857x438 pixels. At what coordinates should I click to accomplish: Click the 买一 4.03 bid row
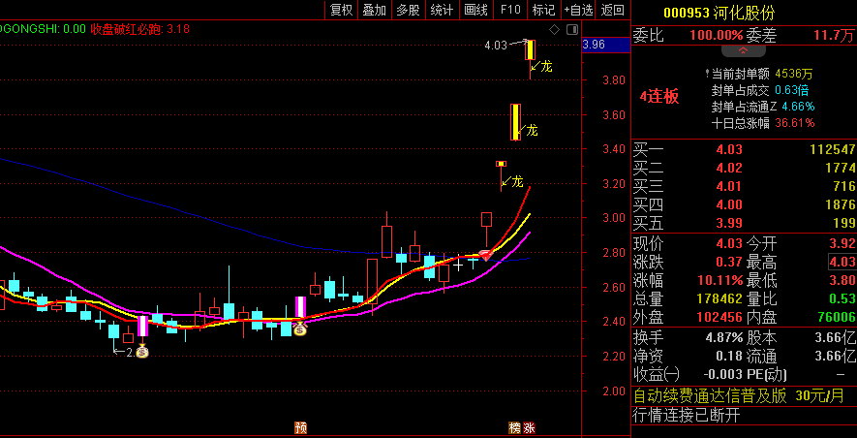click(744, 149)
